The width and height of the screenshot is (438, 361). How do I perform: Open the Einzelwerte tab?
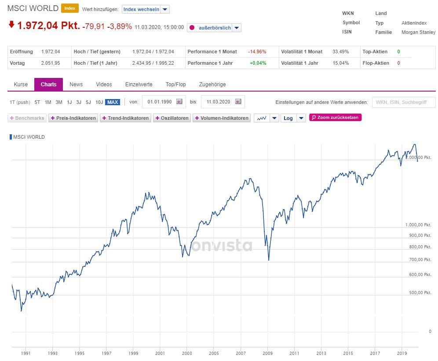139,85
